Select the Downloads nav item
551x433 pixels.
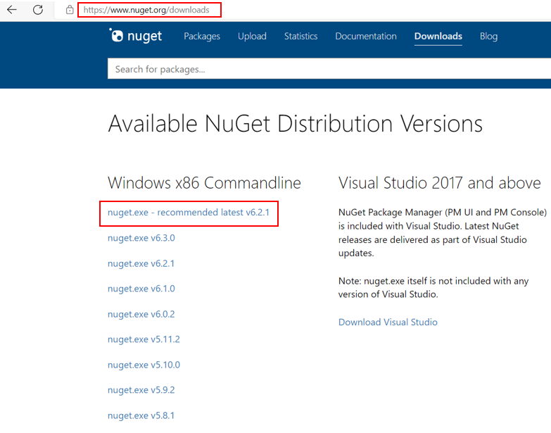click(x=438, y=36)
